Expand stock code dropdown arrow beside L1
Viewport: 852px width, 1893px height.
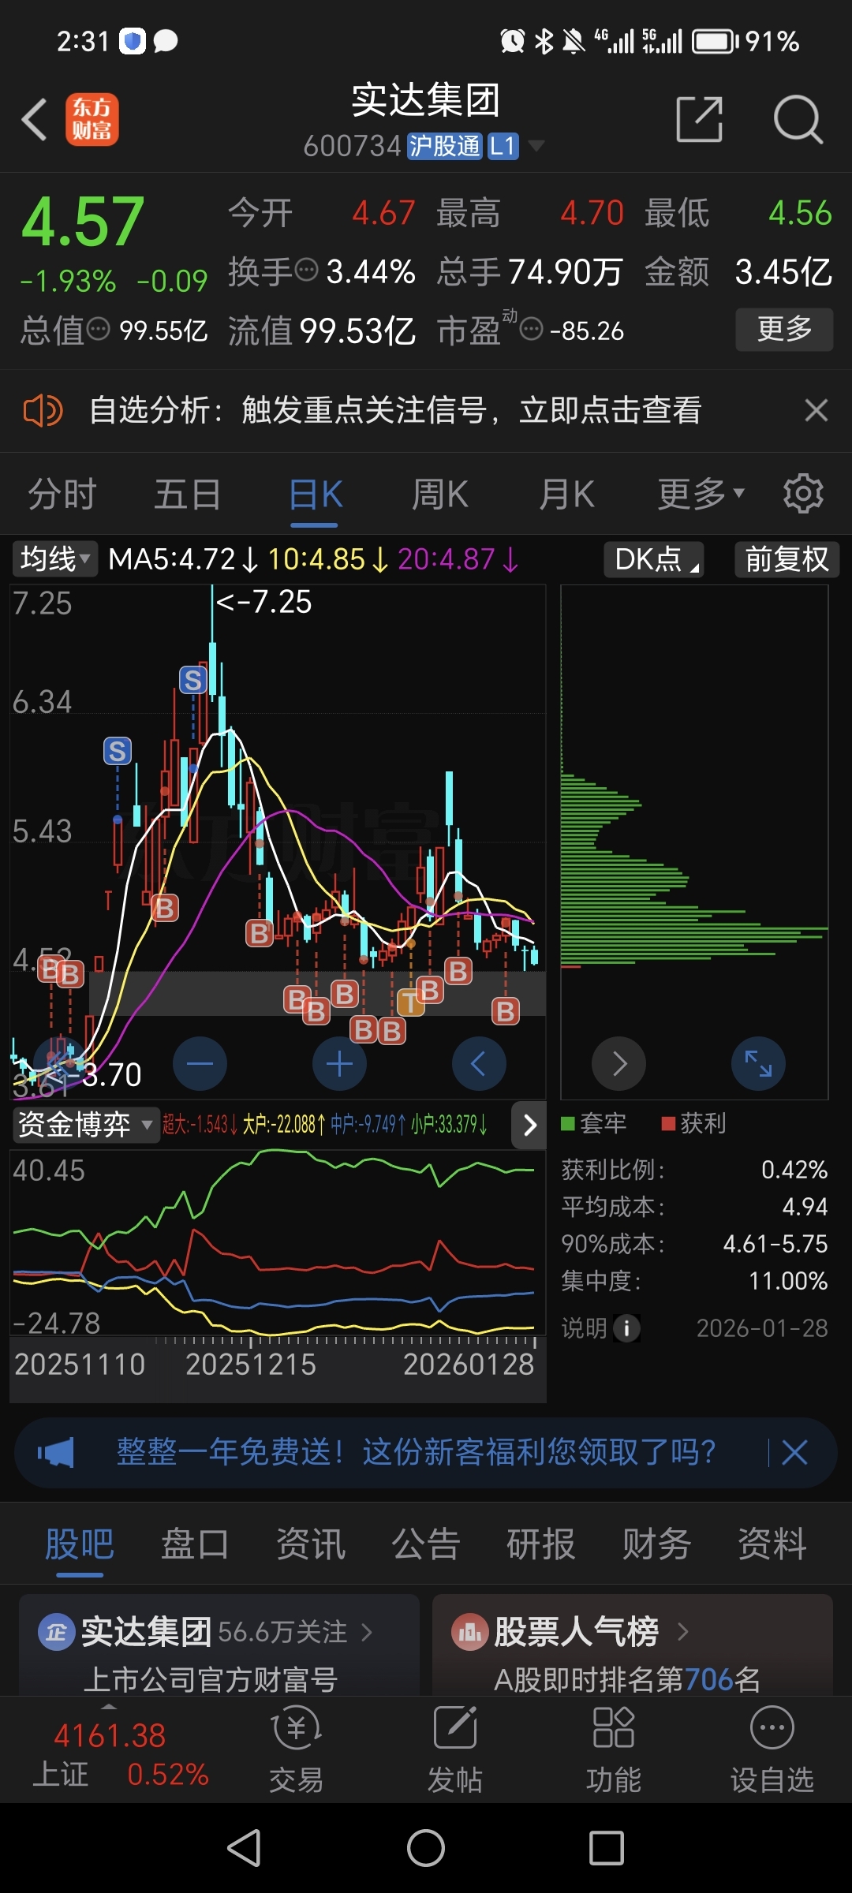[x=536, y=145]
